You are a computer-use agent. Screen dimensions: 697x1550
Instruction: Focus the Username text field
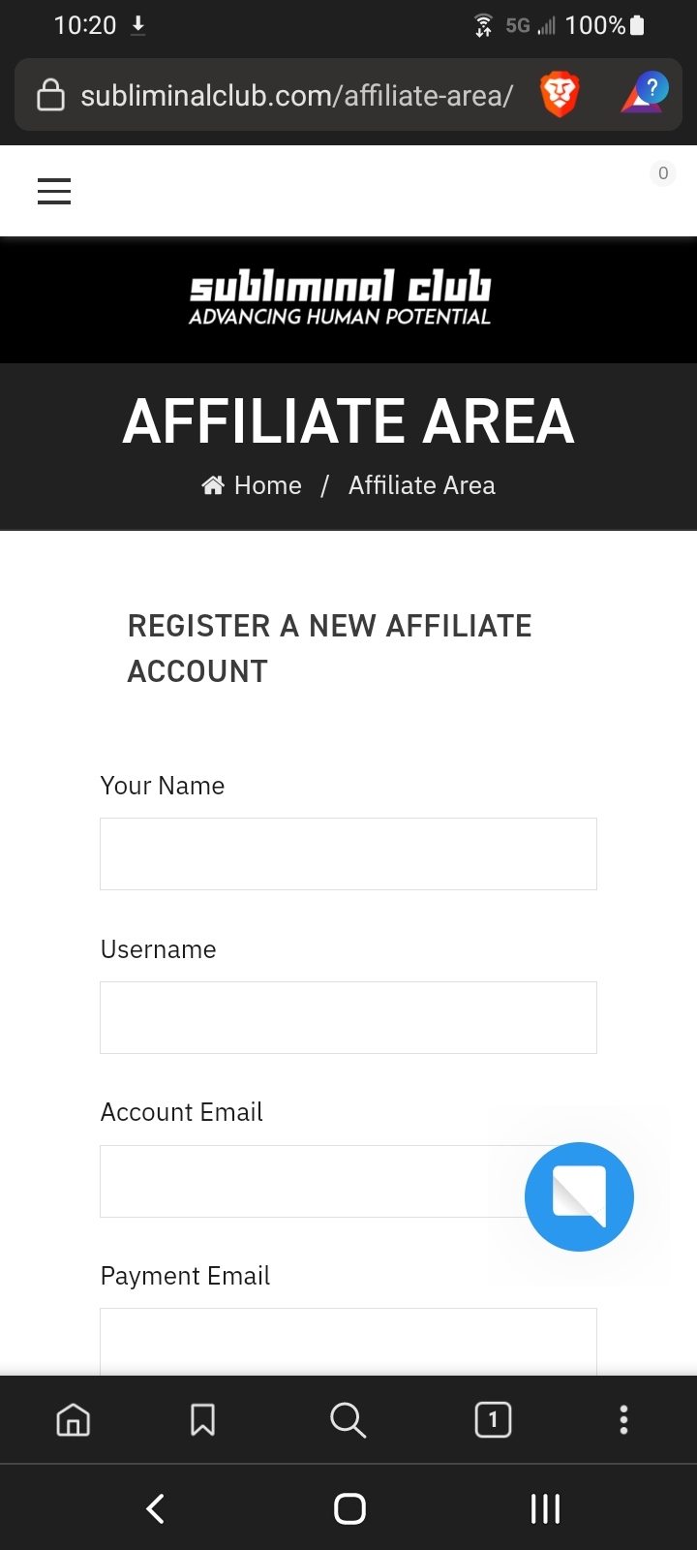point(348,1017)
